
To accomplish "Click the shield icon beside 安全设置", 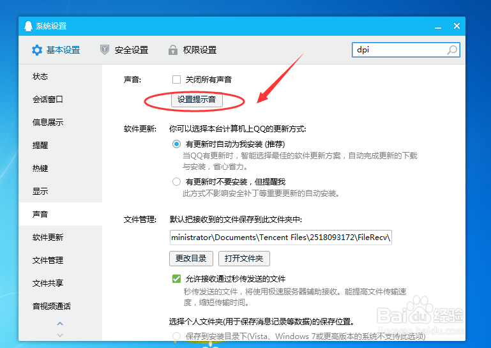I will (x=105, y=50).
